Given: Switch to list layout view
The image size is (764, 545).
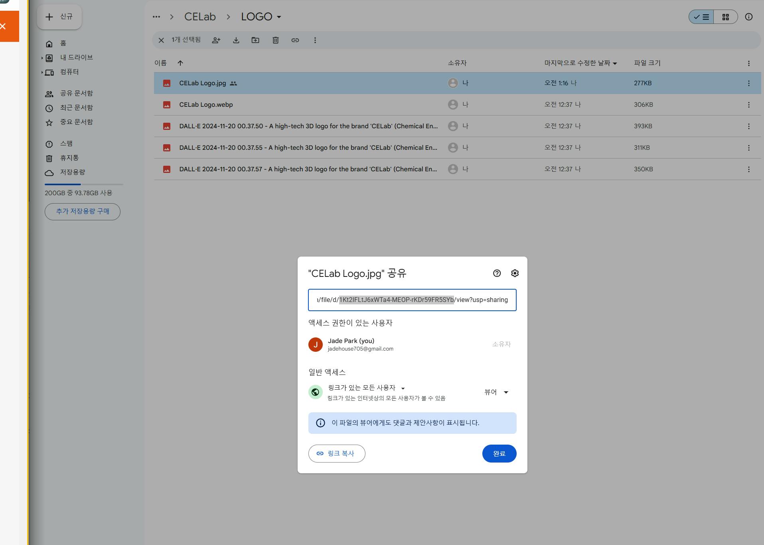Looking at the screenshot, I should pos(701,17).
